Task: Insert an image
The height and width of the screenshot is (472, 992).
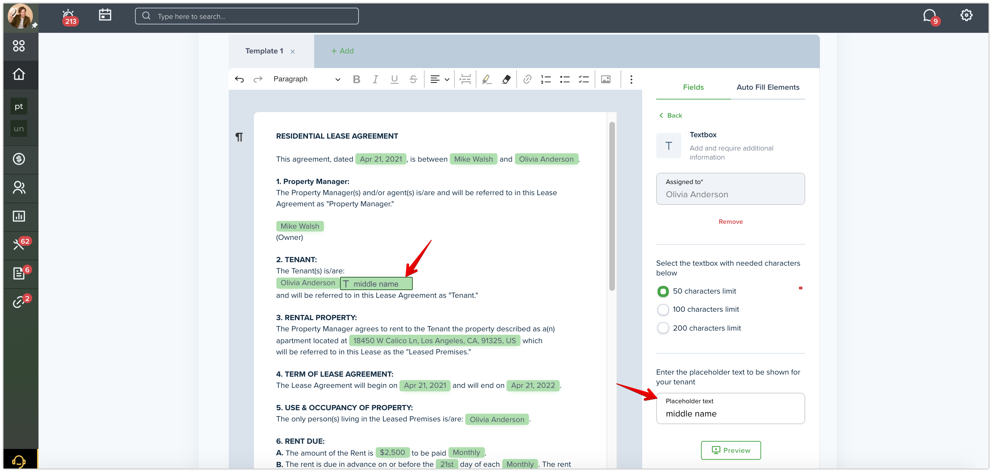Action: coord(606,79)
